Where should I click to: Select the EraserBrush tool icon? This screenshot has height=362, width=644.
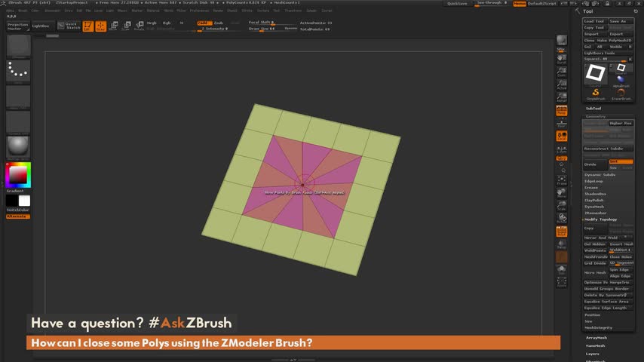point(621,94)
